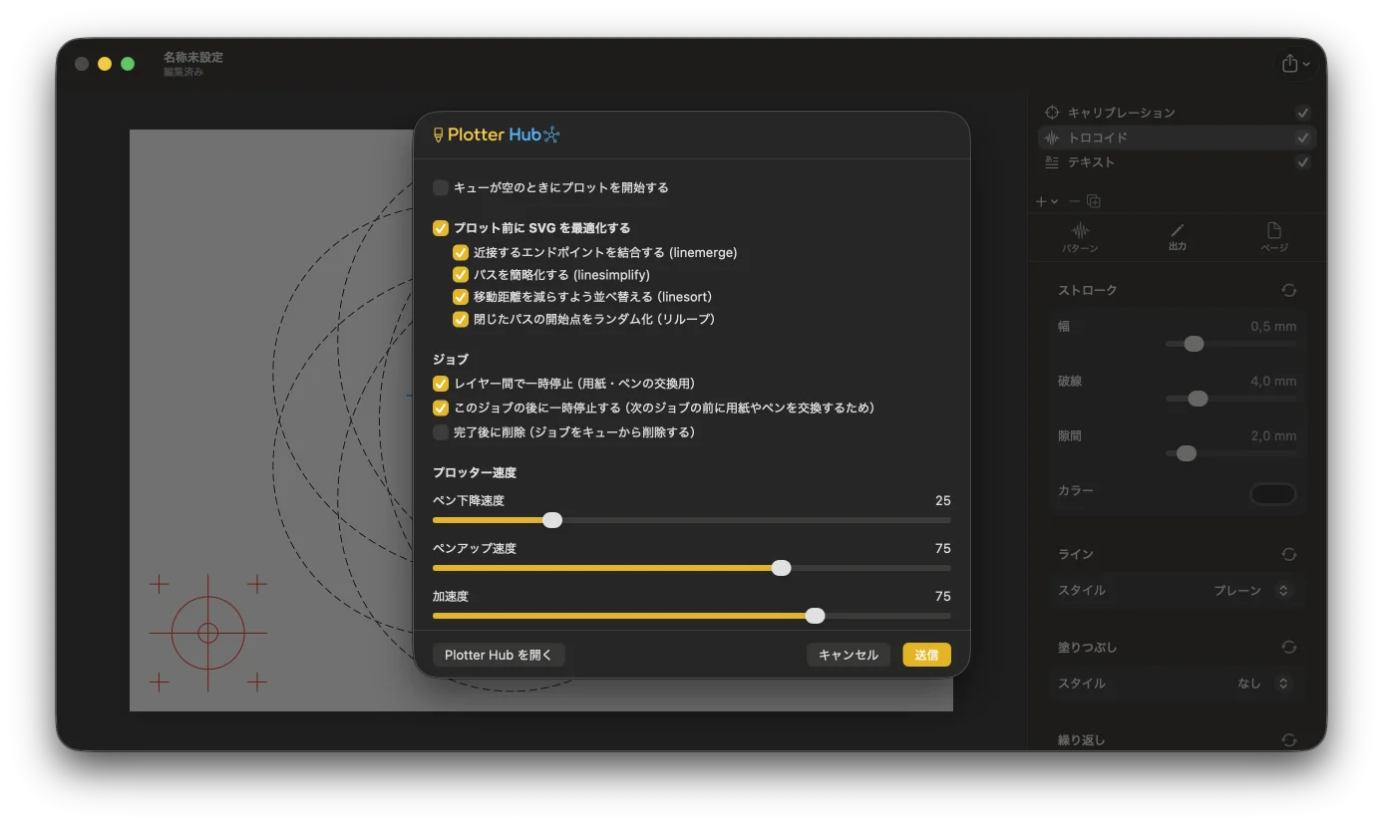Open the add-layer dropdown chevron
Screen dimensions: 1383x825
coord(1055,202)
